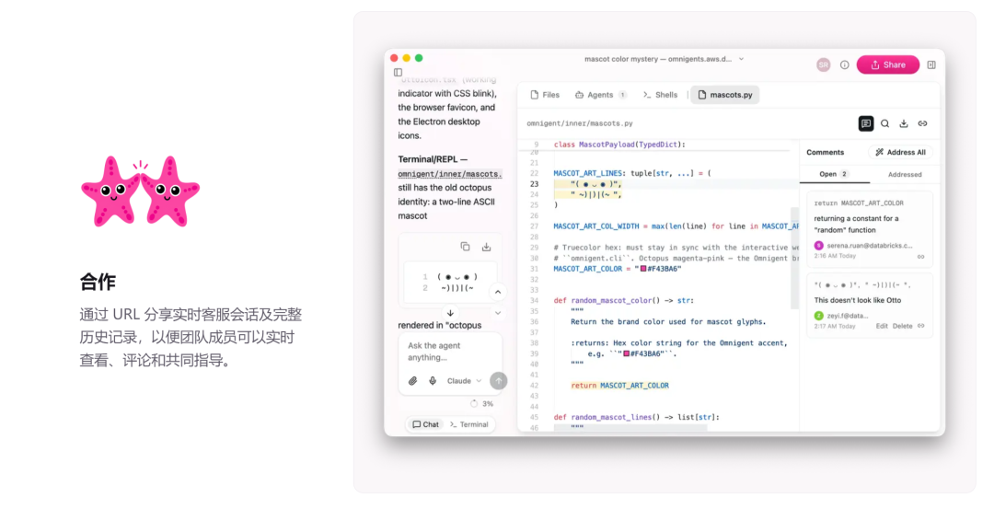Copy the ASCII mascot code block
This screenshot has height=509, width=994.
466,247
